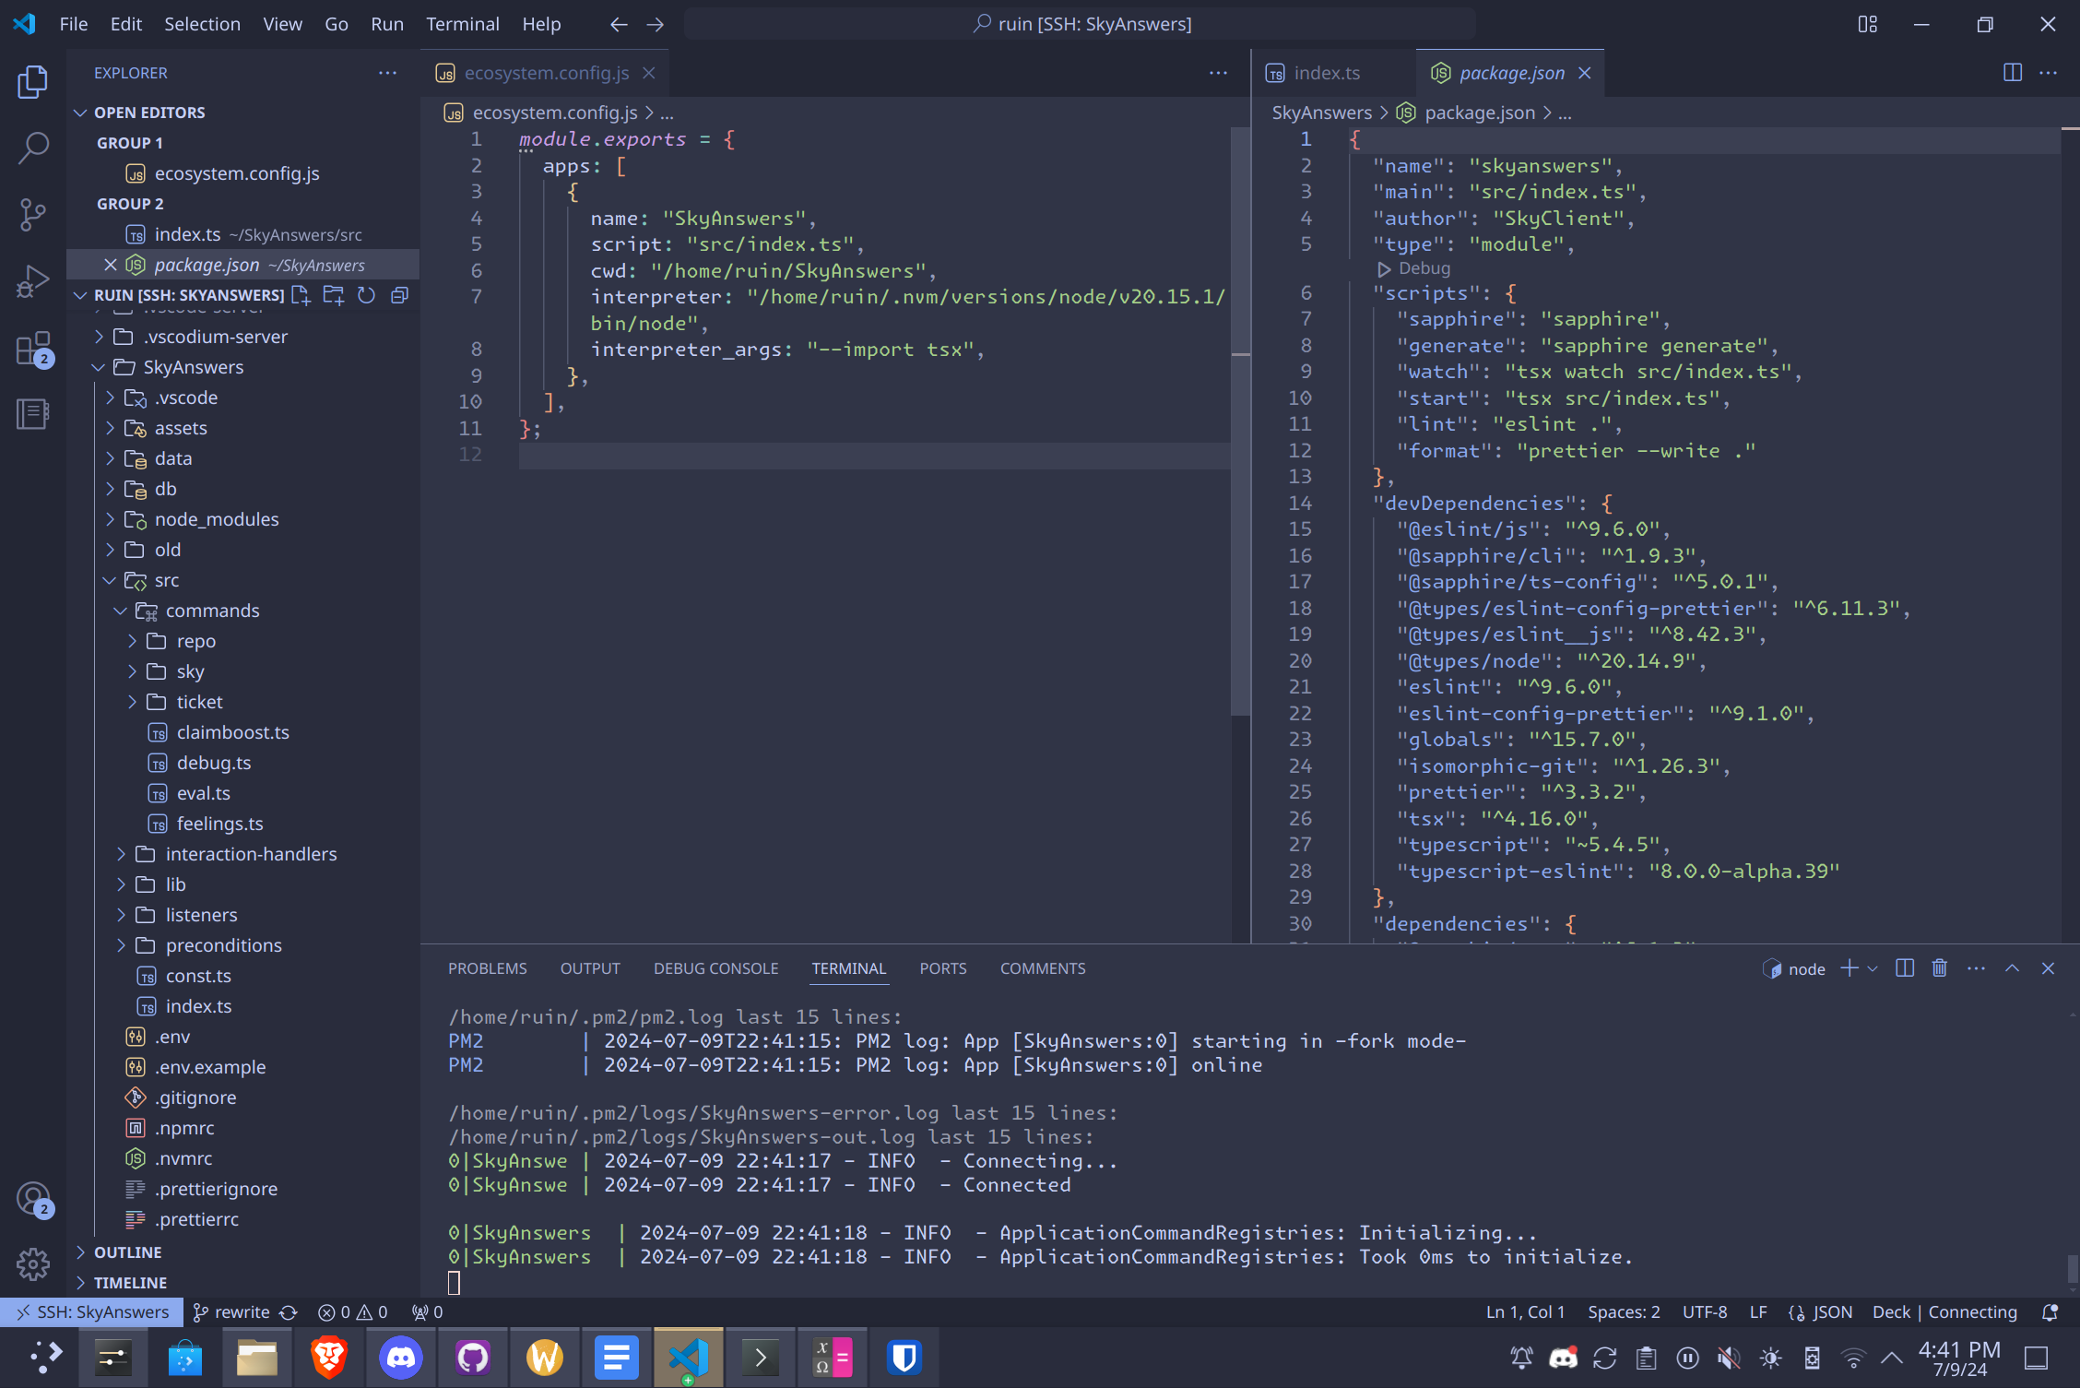Open terminal launch profile dropdown
The width and height of the screenshot is (2080, 1388).
coord(1873,968)
